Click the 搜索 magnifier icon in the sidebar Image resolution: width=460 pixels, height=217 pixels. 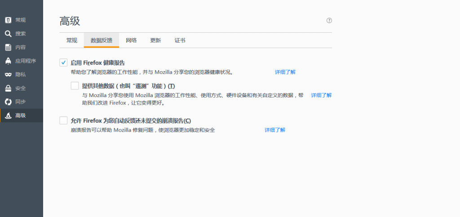(8, 34)
